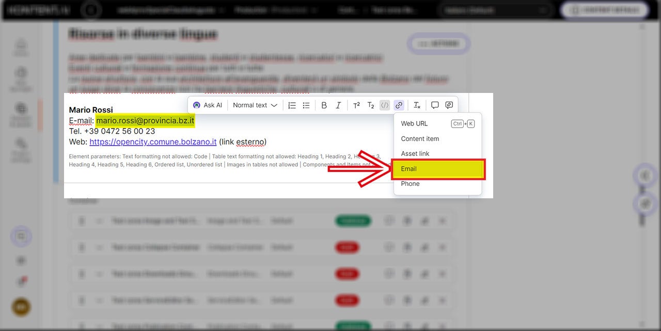Click the suggestion bubble icon
The width and height of the screenshot is (661, 331).
(449, 105)
